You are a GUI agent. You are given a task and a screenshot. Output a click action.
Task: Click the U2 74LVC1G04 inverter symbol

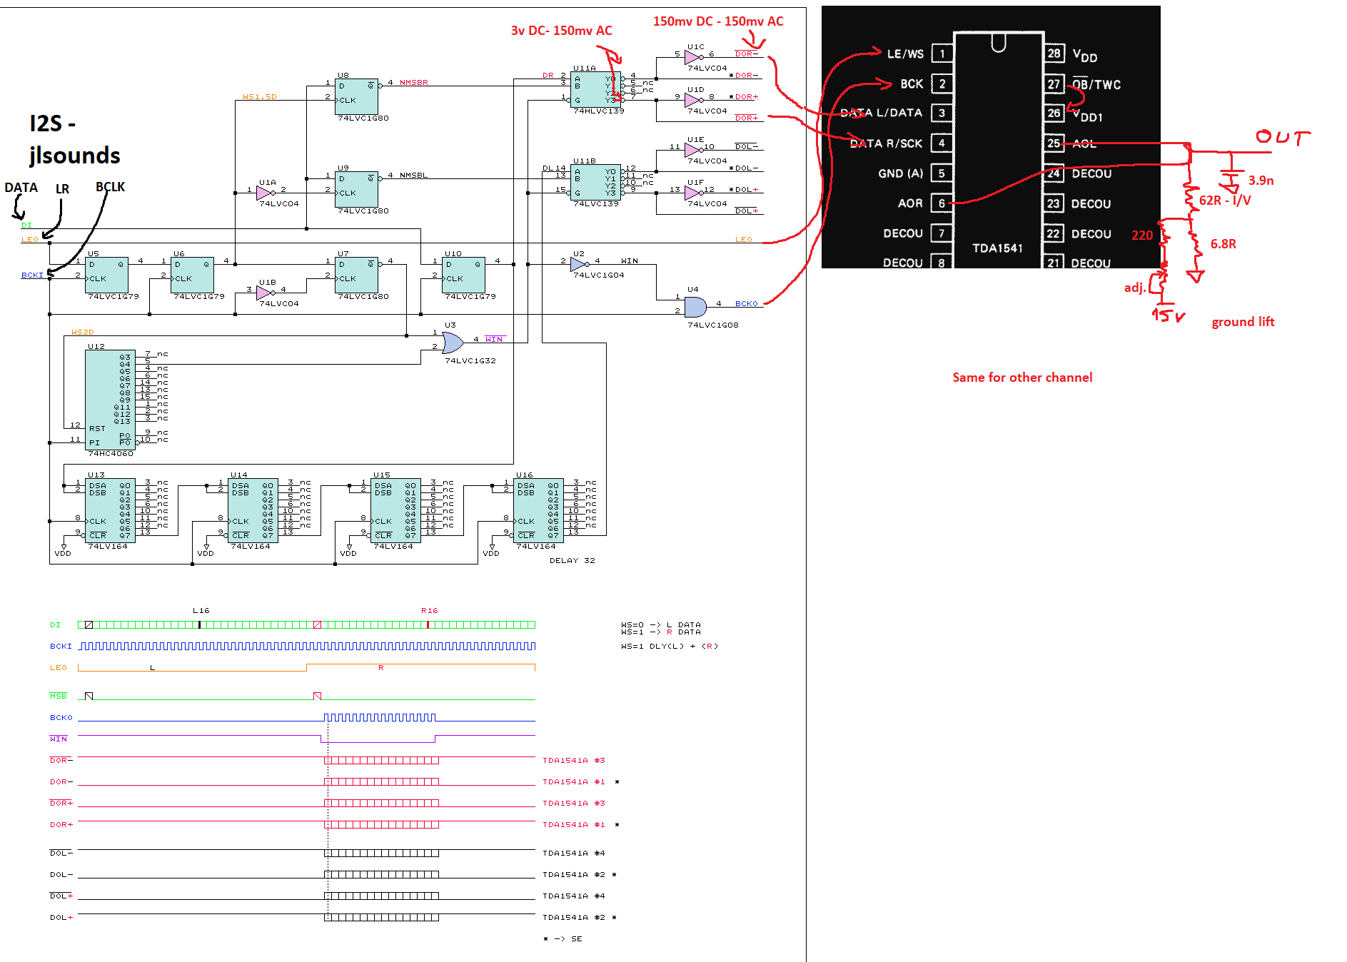click(579, 264)
